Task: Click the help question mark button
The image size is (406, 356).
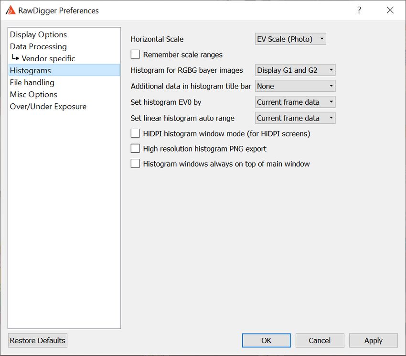Action: 359,10
